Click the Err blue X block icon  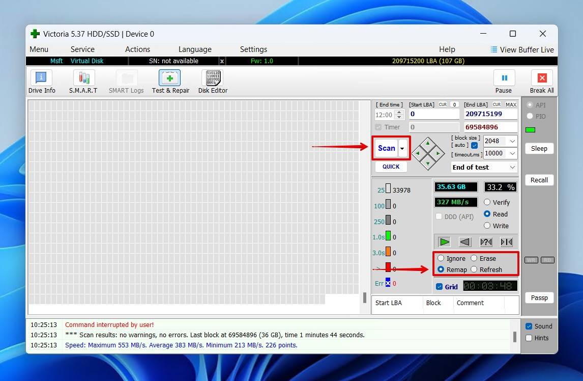(388, 283)
